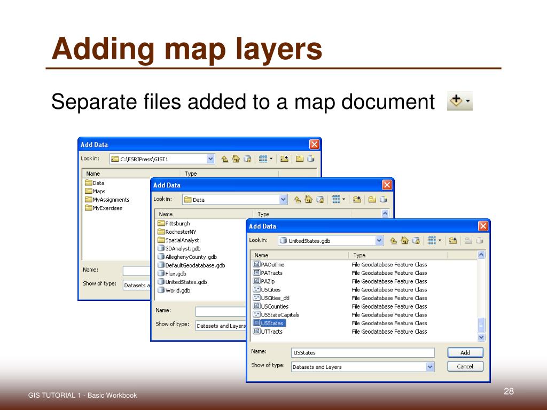Select the RochesterNY folder
547x410 pixels.
[x=177, y=232]
